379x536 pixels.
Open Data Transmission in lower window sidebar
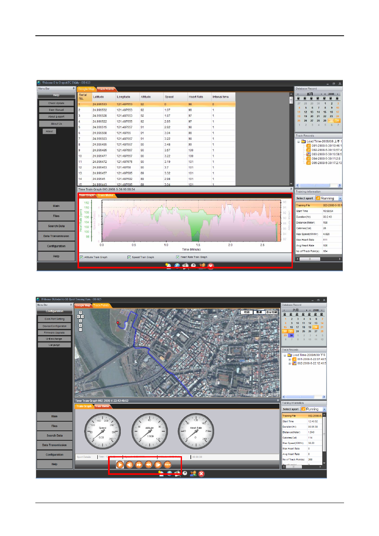coord(54,445)
